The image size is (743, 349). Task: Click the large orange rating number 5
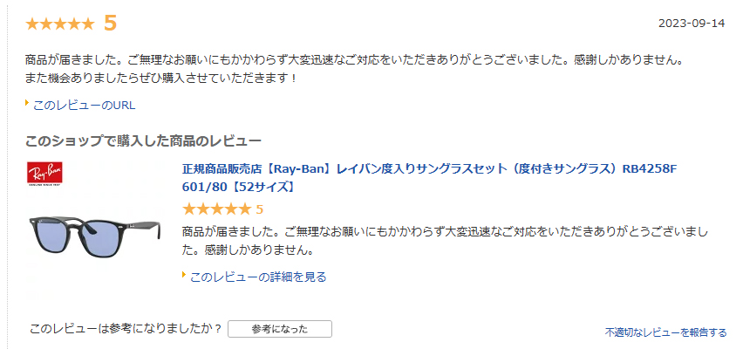pos(110,23)
